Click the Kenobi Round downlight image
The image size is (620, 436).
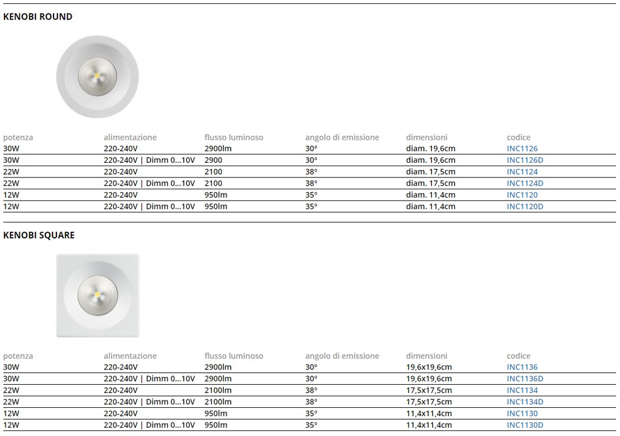98,76
